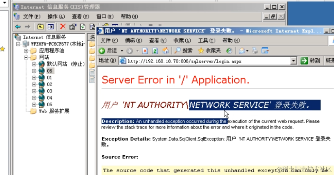Image resolution: width=334 pixels, height=175 pixels.
Task: Open Internet Explorer 文件(F) menu
Action: tap(109, 40)
